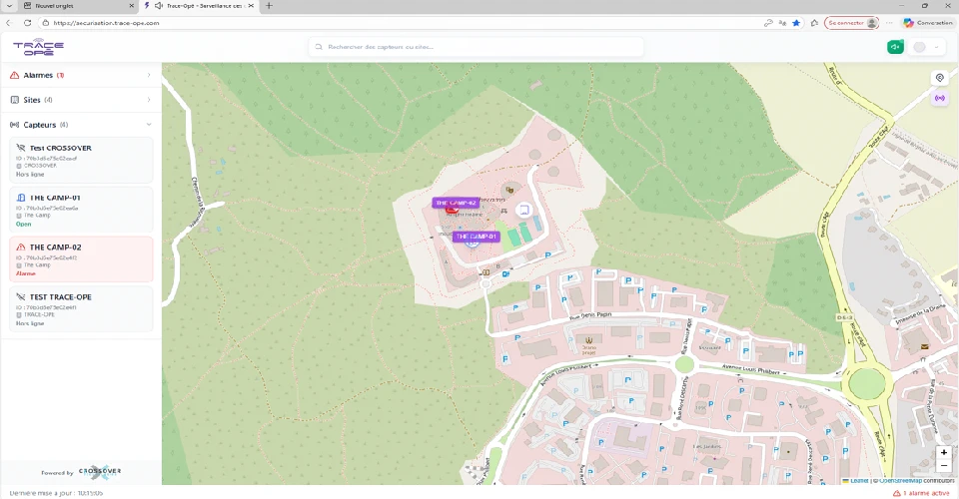Expand the Sites section chevron

149,100
